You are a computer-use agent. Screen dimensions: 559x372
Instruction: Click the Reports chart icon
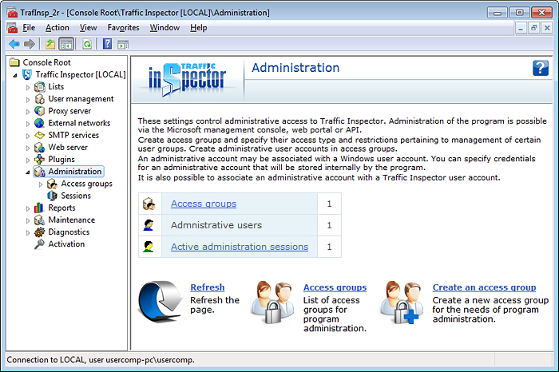point(39,208)
